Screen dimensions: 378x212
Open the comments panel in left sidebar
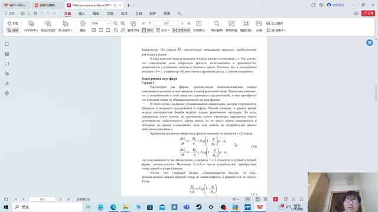[x=6, y=64]
